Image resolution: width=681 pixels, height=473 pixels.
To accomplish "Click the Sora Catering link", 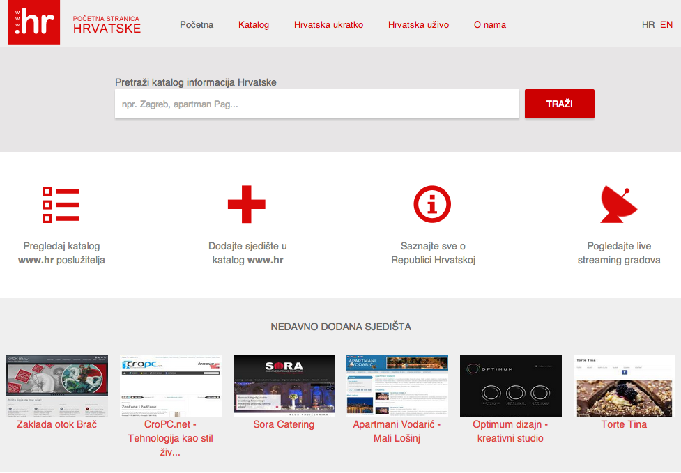I will pyautogui.click(x=284, y=424).
